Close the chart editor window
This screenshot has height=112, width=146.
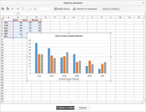coord(143,3)
